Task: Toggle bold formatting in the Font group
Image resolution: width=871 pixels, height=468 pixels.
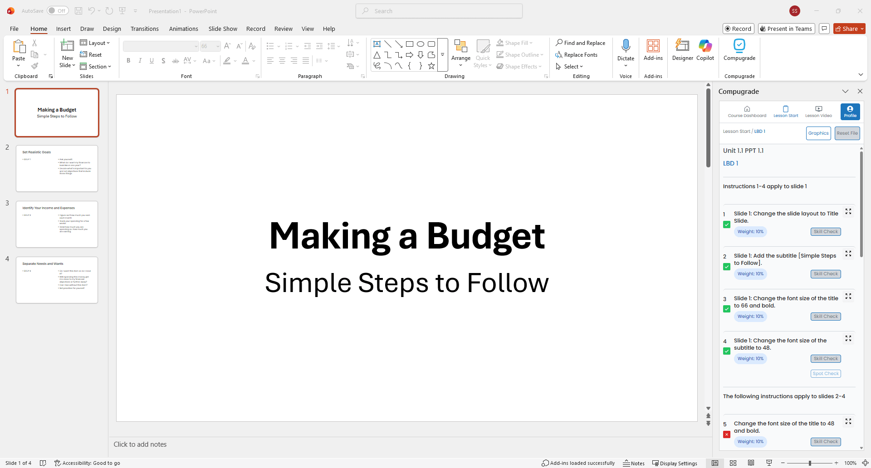Action: tap(128, 60)
